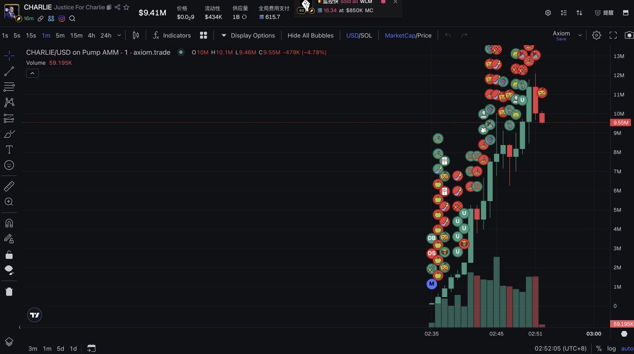634x354 pixels.
Task: Open the emoji icons tool
Action: click(x=9, y=165)
